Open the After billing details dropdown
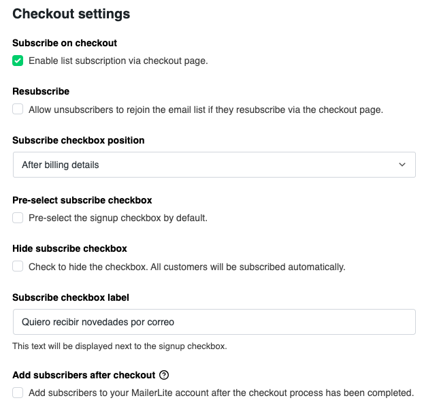 [214, 165]
